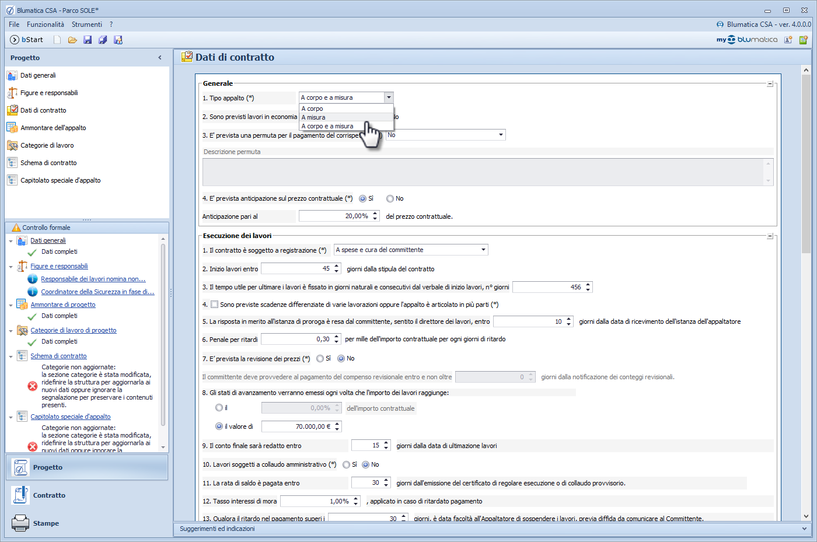This screenshot has width=817, height=542.
Task: Select No for anticipazione sul prezzo contrattuale
Action: [390, 199]
